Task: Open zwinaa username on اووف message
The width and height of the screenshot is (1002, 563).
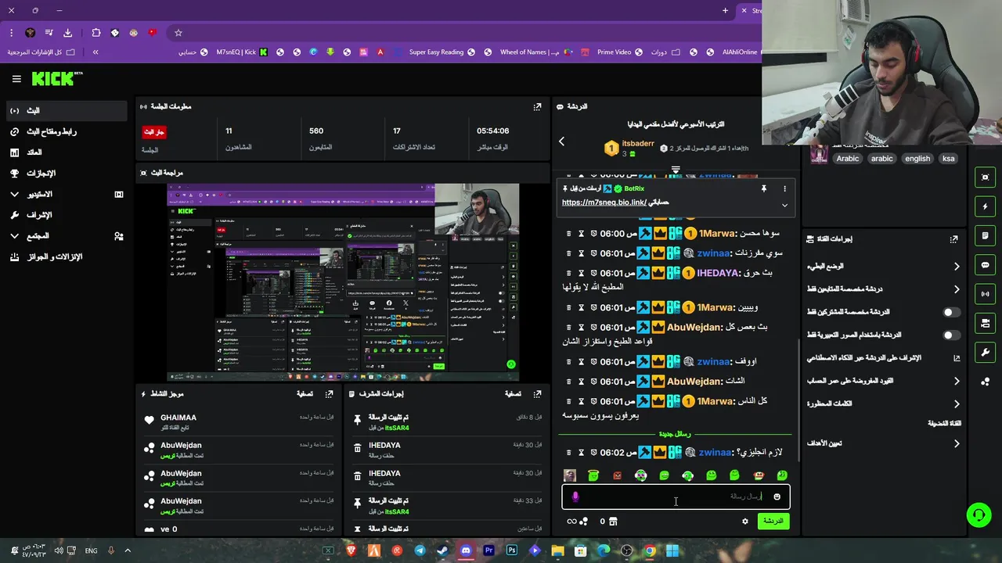Action: coord(714,362)
